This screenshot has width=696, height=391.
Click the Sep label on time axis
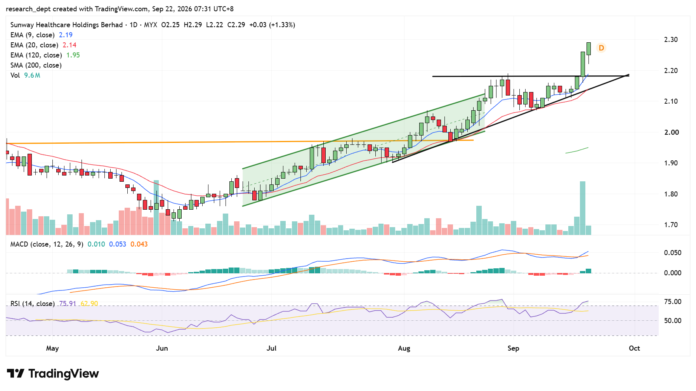click(x=513, y=348)
